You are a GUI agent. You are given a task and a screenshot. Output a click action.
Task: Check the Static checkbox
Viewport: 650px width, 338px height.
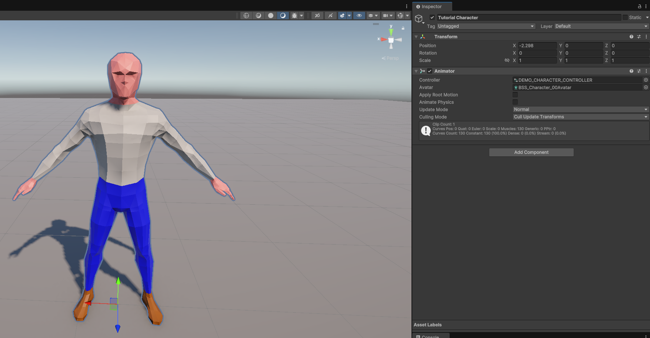tap(625, 17)
